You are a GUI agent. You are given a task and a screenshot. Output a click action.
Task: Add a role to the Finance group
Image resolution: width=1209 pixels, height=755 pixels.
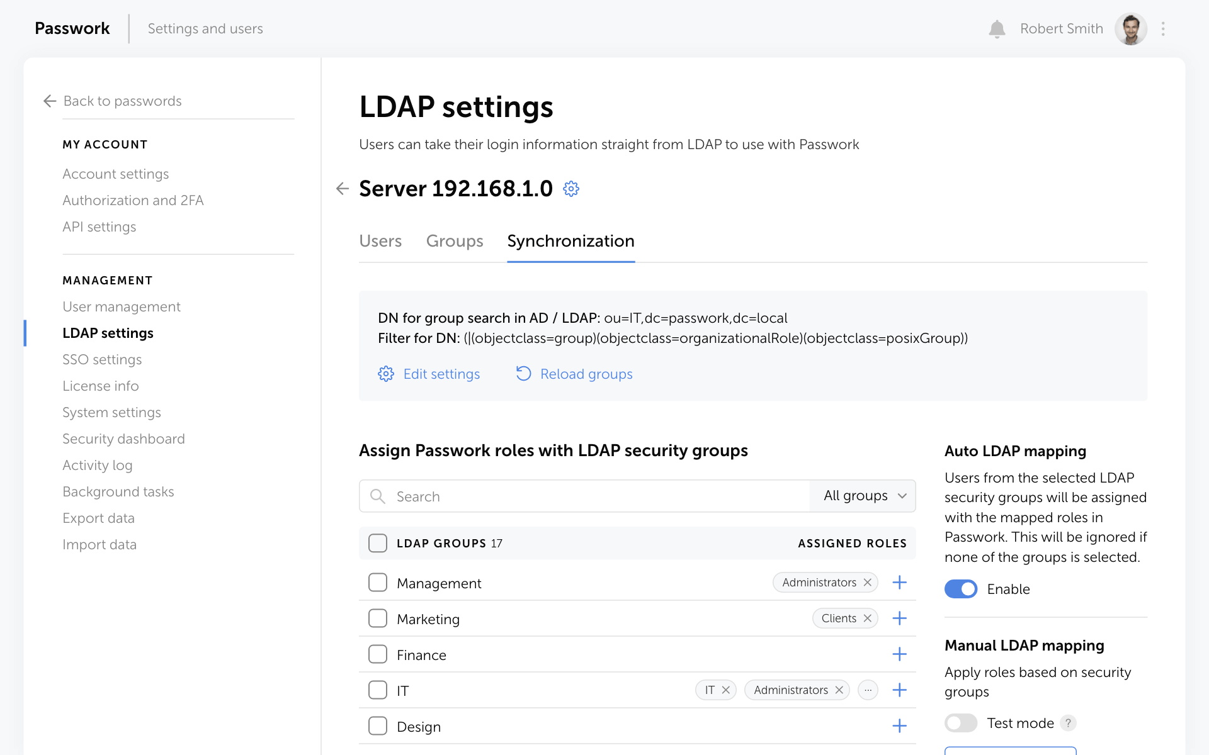click(899, 654)
